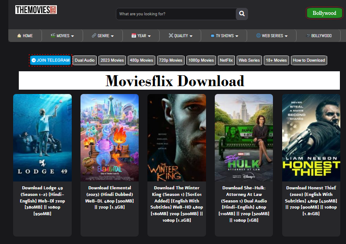Click the Moviesflix Download heading banner

[179, 80]
